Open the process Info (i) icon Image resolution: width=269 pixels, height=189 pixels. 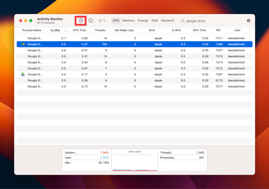point(91,21)
